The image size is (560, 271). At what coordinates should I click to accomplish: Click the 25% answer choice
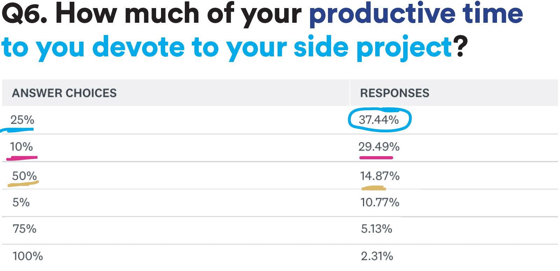pos(22,120)
